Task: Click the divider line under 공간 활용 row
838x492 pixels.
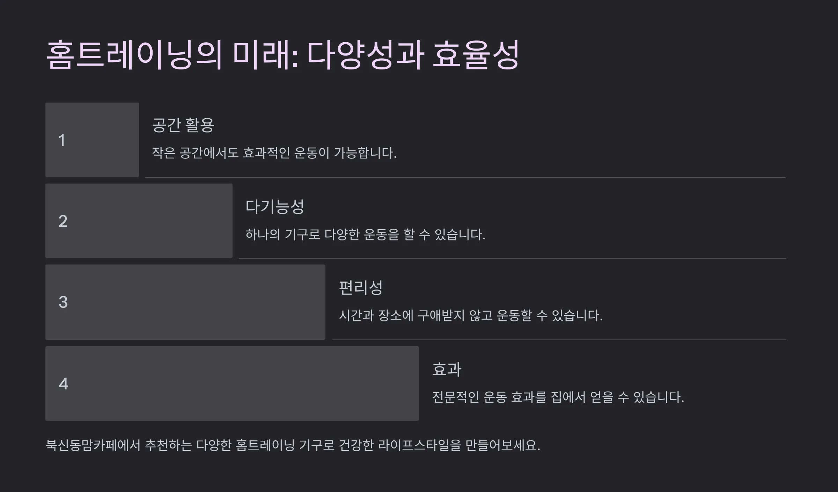Action: pyautogui.click(x=465, y=177)
